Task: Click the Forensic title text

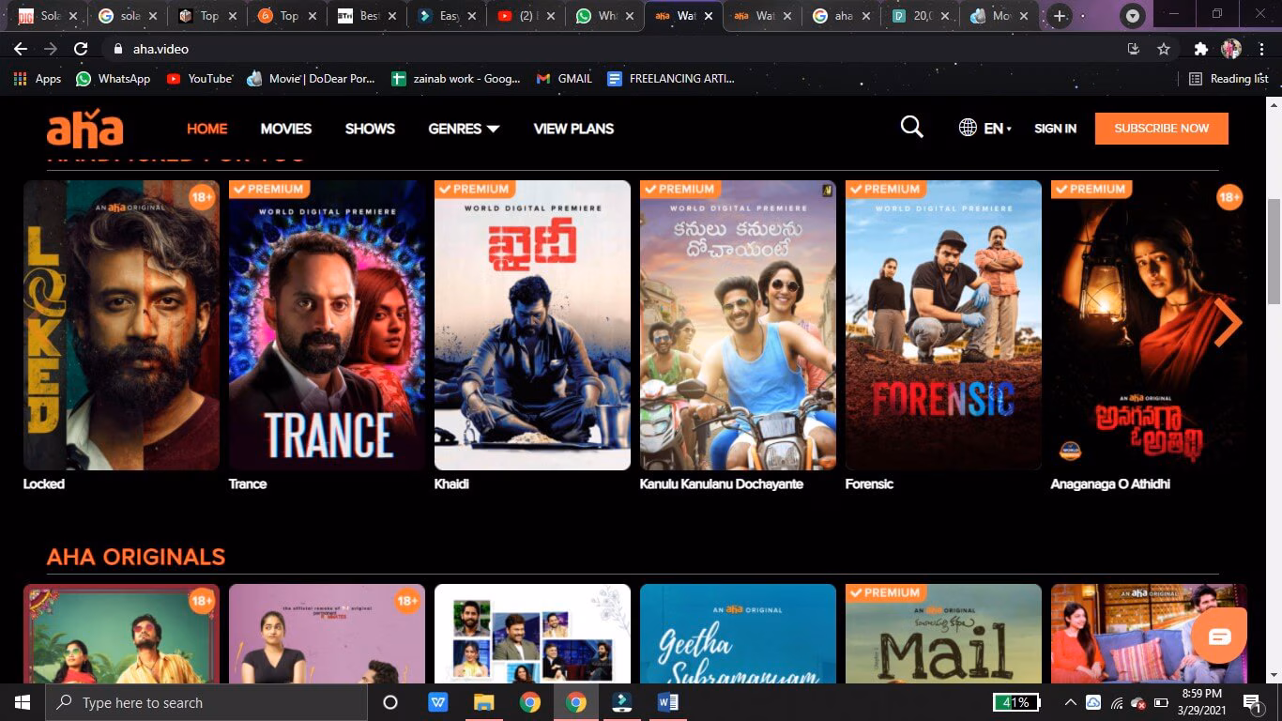Action: pyautogui.click(x=869, y=484)
